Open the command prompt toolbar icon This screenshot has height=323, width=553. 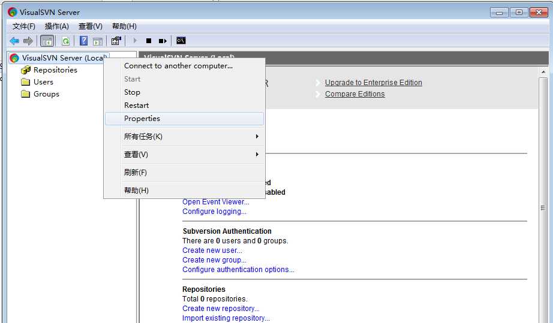[x=181, y=41]
